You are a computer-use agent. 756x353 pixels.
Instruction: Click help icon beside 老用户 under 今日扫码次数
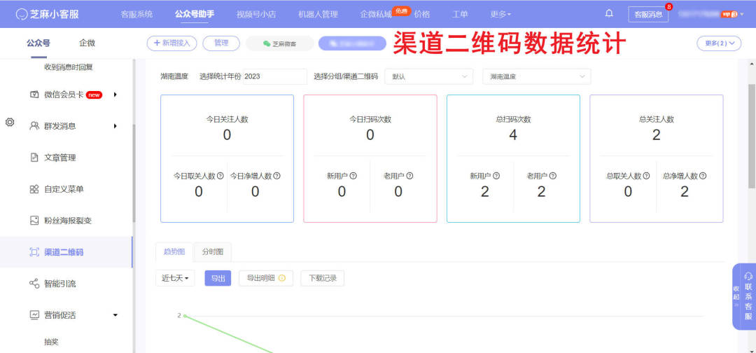click(409, 176)
